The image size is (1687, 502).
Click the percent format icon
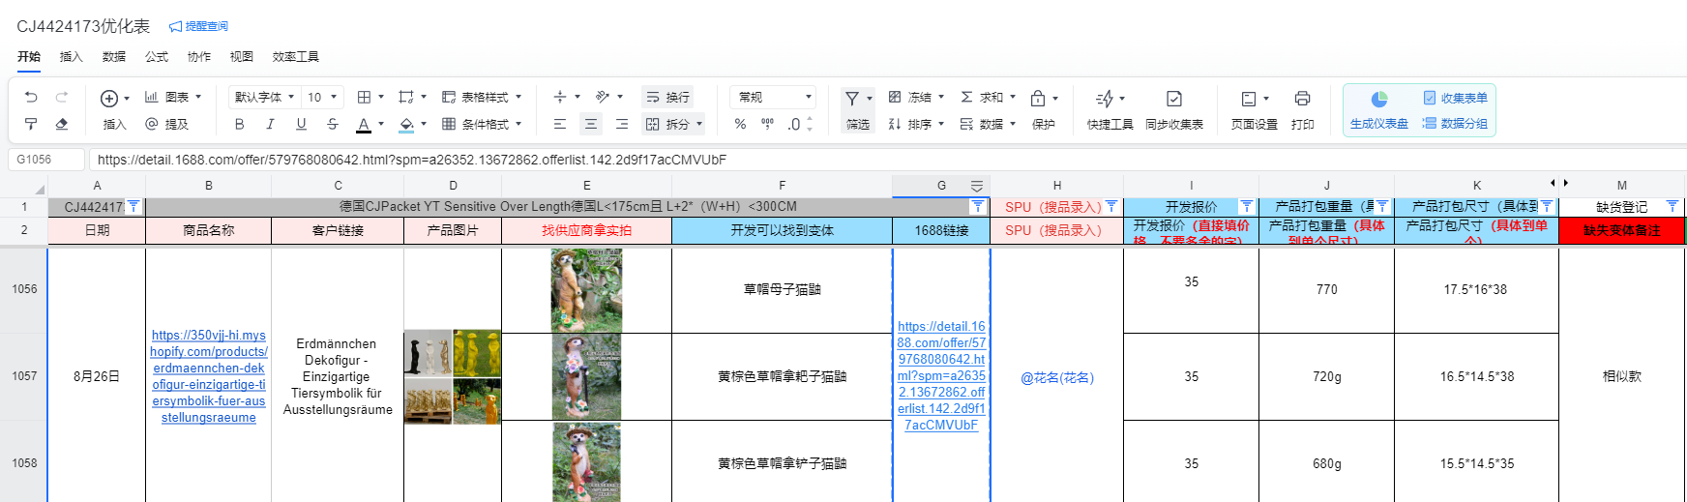[740, 124]
